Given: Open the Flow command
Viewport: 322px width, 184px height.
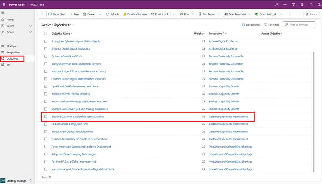Looking at the screenshot, I should click(x=185, y=14).
